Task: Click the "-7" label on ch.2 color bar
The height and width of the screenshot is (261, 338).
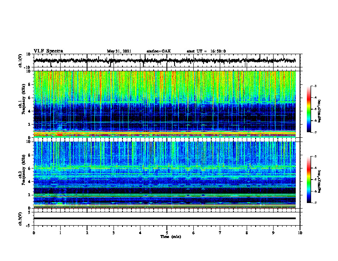Action: pos(315,203)
